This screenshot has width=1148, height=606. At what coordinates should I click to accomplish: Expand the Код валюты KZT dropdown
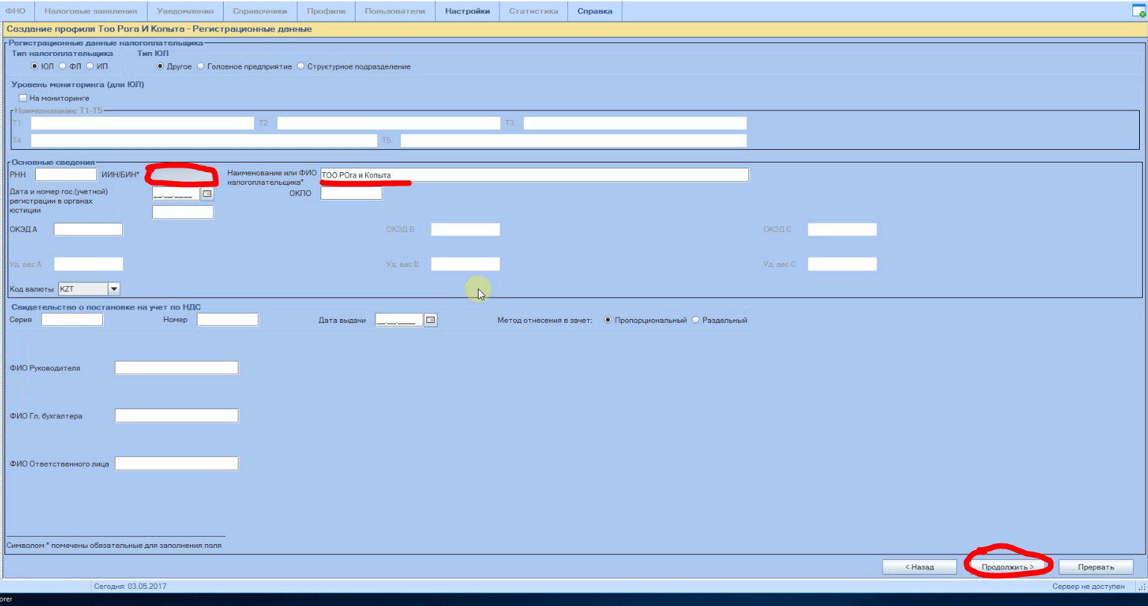point(114,288)
